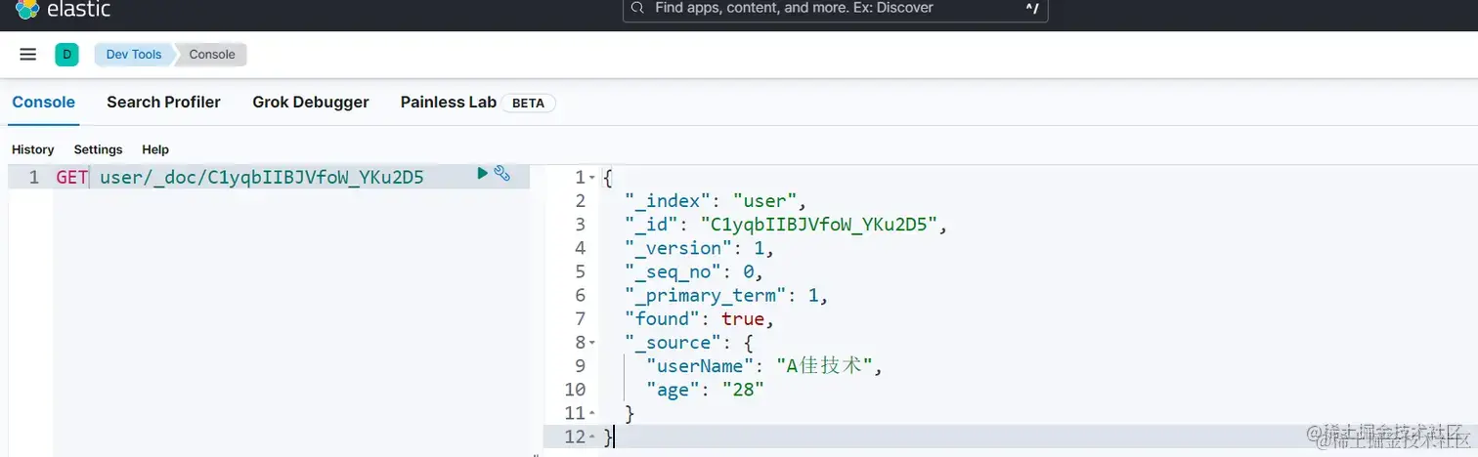The image size is (1478, 457).
Task: Click the BETA badge beside Painless Lab
Action: [528, 103]
